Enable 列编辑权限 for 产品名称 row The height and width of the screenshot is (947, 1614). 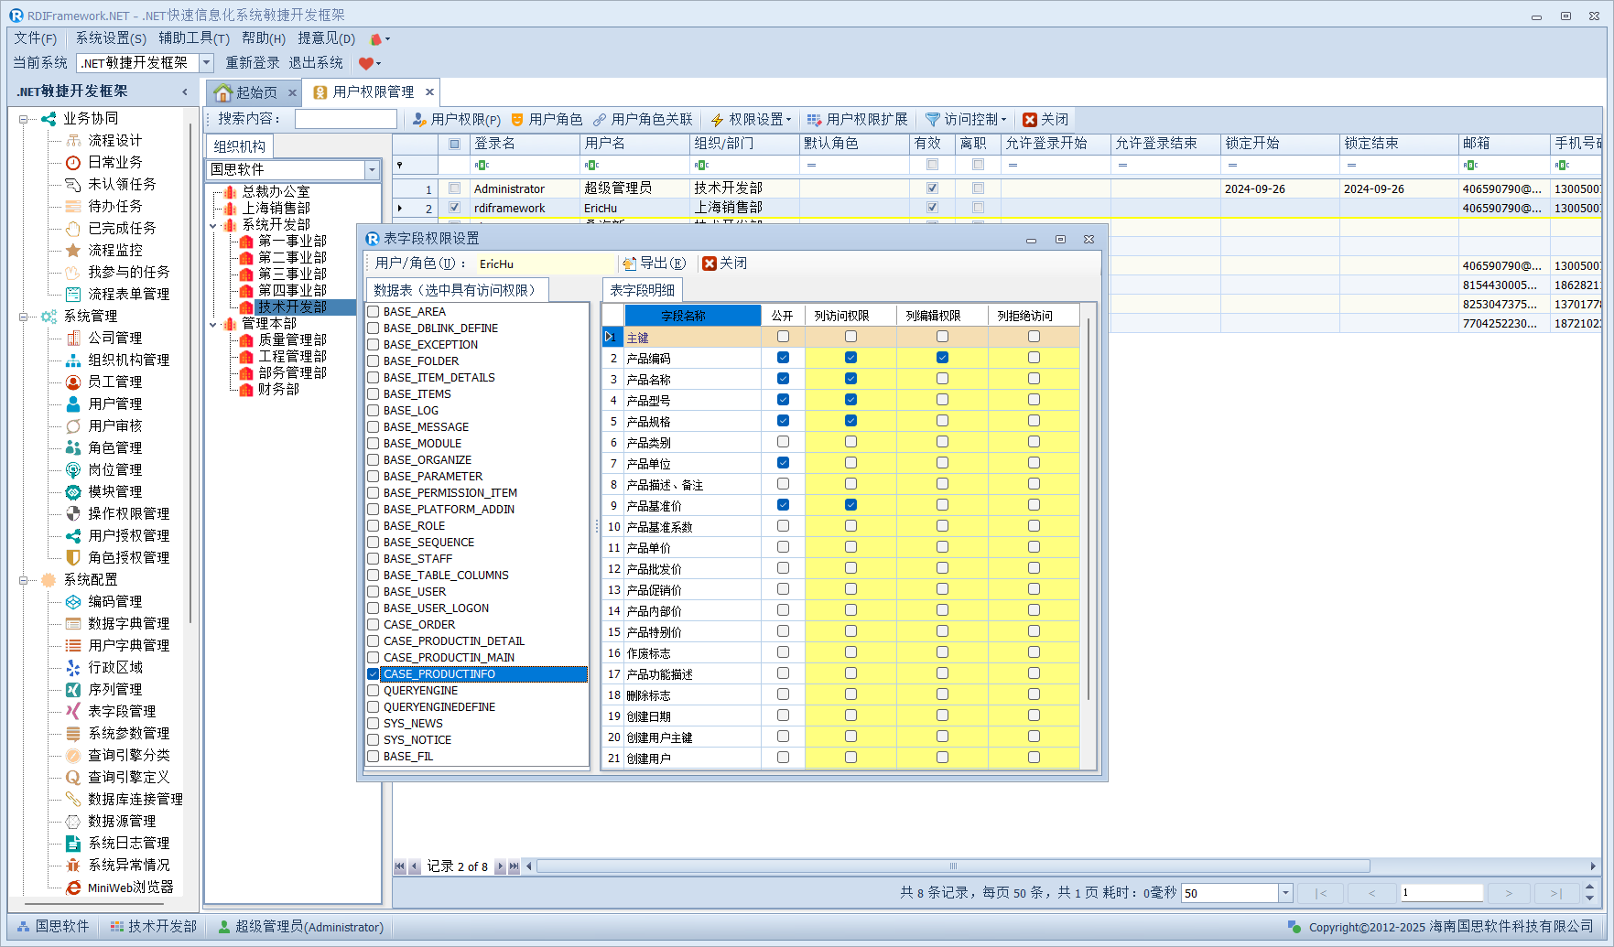point(942,379)
